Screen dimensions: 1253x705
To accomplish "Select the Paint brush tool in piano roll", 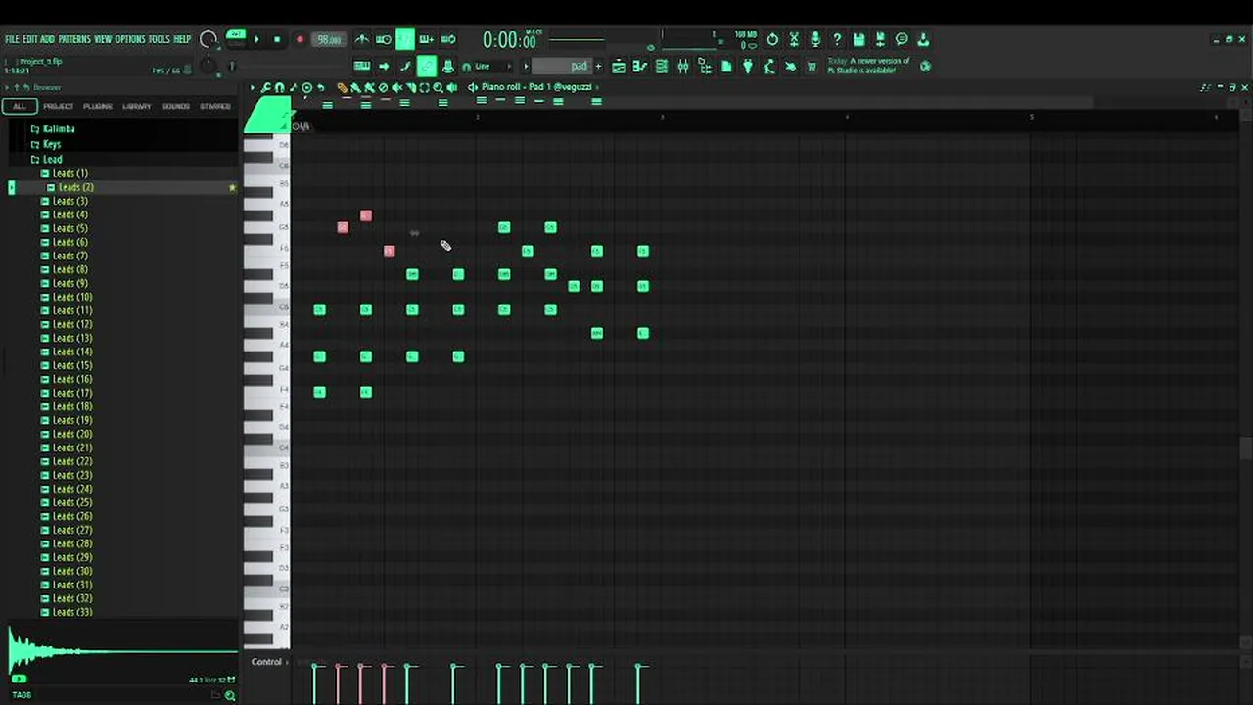I will (355, 88).
